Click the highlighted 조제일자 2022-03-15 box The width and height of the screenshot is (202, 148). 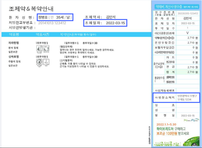(104, 23)
